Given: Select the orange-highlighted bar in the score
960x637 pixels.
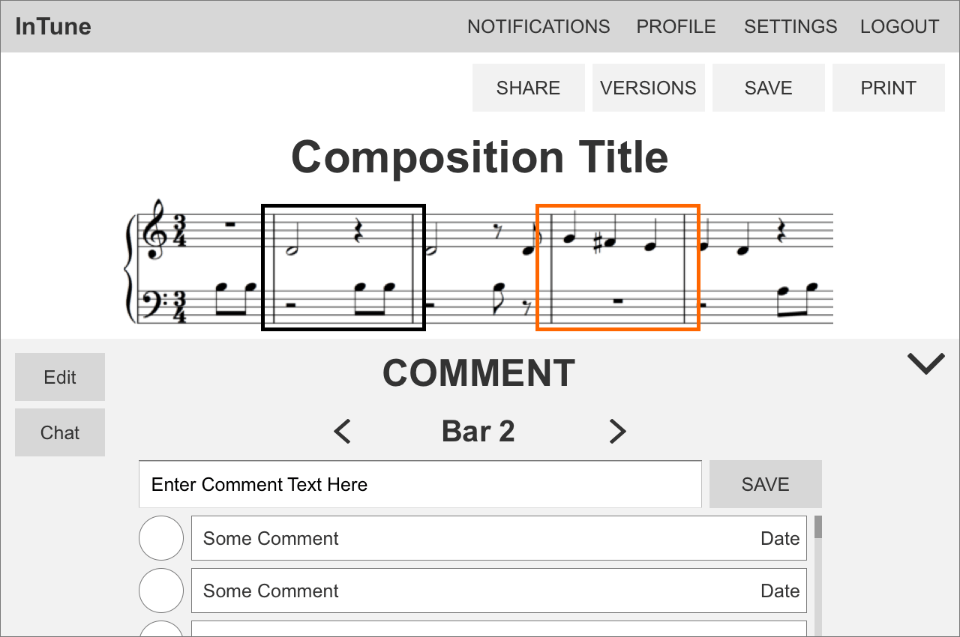Looking at the screenshot, I should point(618,268).
